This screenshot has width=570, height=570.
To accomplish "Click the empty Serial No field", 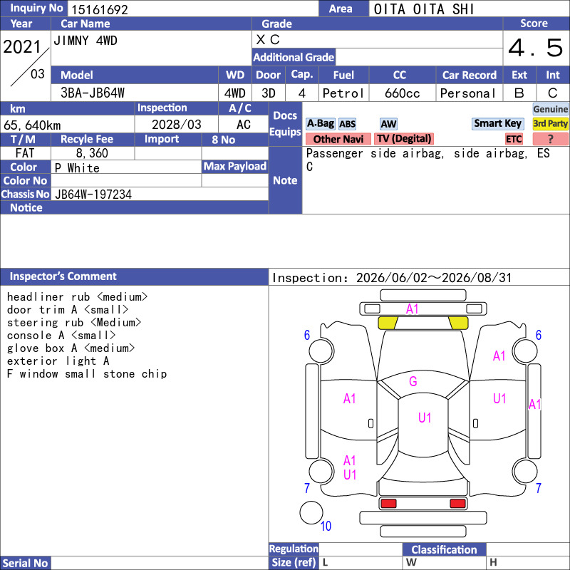I will pos(160,563).
